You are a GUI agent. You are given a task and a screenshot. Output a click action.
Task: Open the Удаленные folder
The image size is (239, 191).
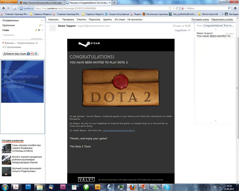click(9, 25)
